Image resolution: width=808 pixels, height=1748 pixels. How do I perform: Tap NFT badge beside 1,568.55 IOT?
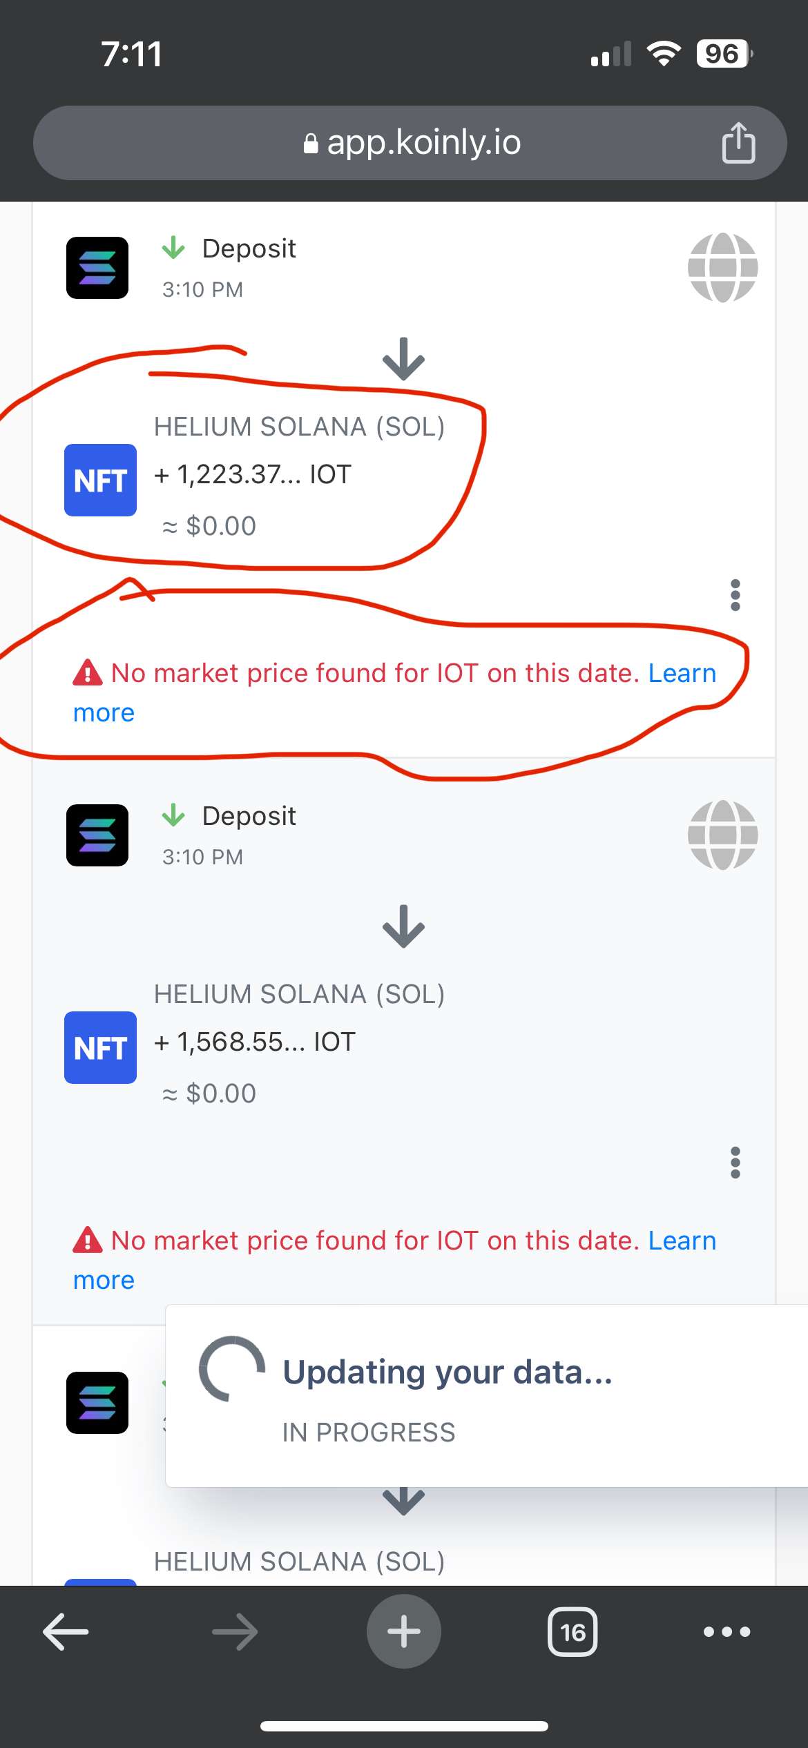pos(100,1047)
